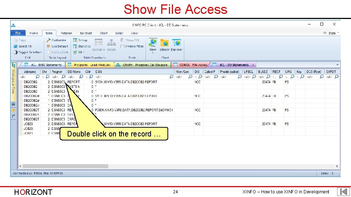Click the star favorites icon in sidebar

click(x=14, y=110)
